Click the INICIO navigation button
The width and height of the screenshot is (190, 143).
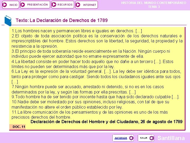11,5
